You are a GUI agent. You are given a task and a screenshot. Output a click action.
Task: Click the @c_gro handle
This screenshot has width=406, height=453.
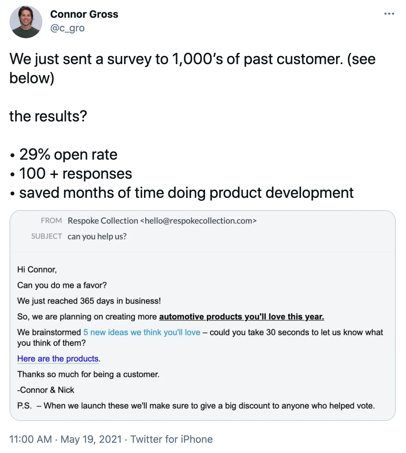67,28
